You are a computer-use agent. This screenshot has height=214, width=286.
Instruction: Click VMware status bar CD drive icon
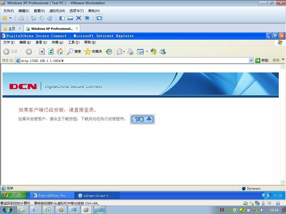(251, 203)
